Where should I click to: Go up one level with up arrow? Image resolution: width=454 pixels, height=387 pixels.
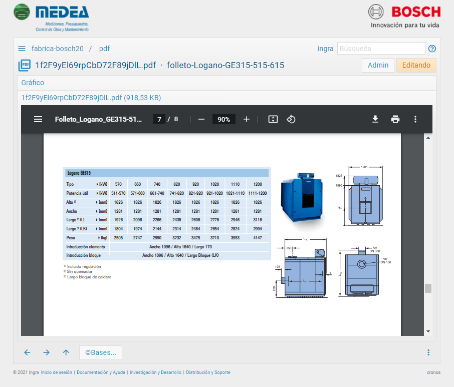point(66,352)
